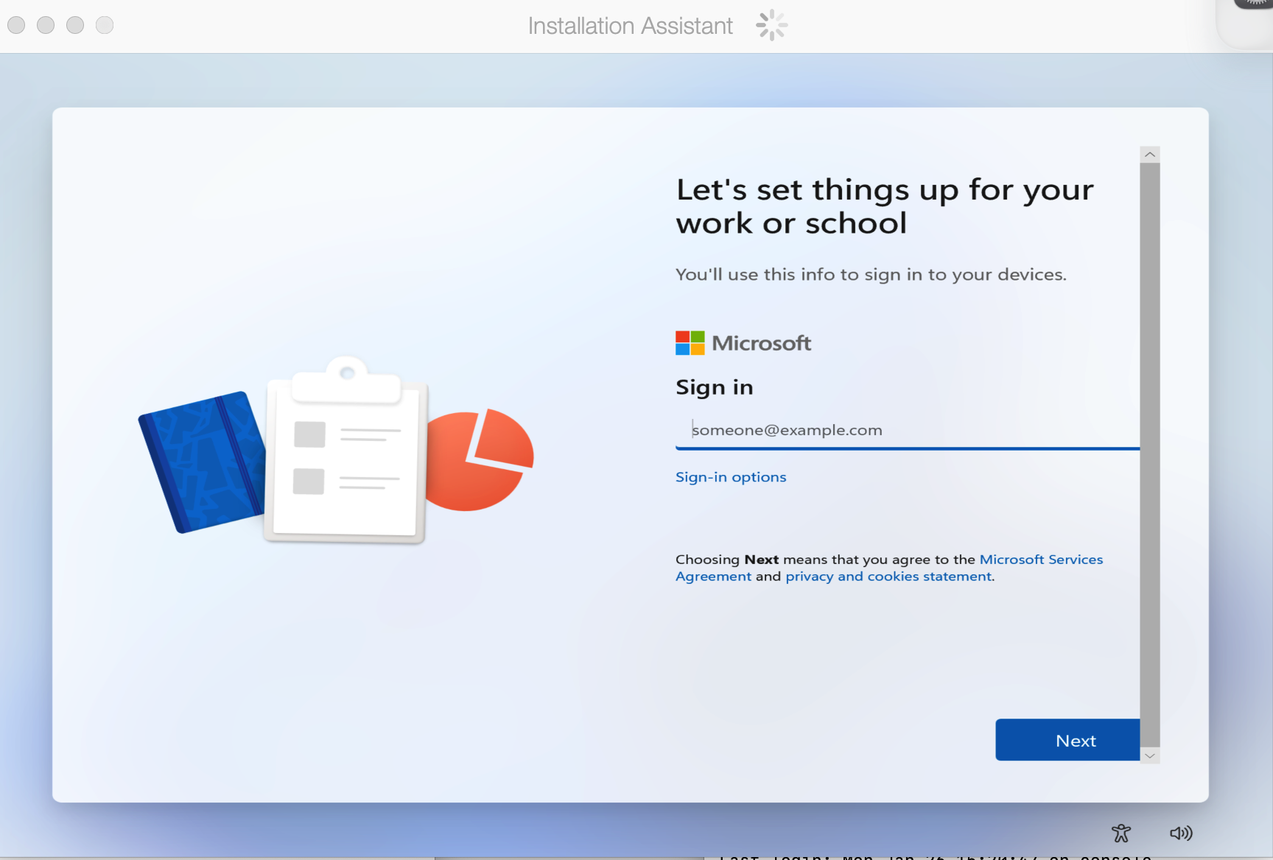The height and width of the screenshot is (860, 1273).
Task: Click the orange pie chart graphic
Action: (x=480, y=459)
